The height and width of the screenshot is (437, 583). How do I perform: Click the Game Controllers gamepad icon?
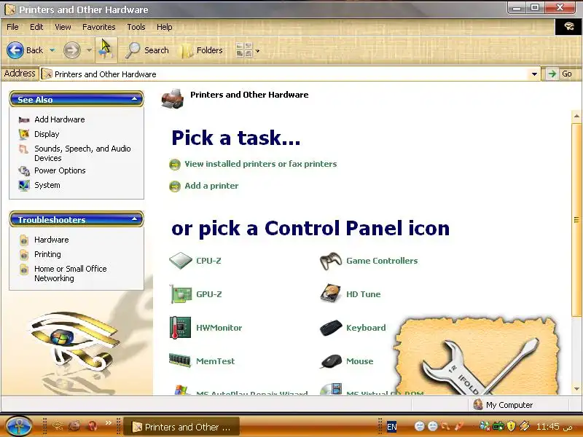click(331, 261)
